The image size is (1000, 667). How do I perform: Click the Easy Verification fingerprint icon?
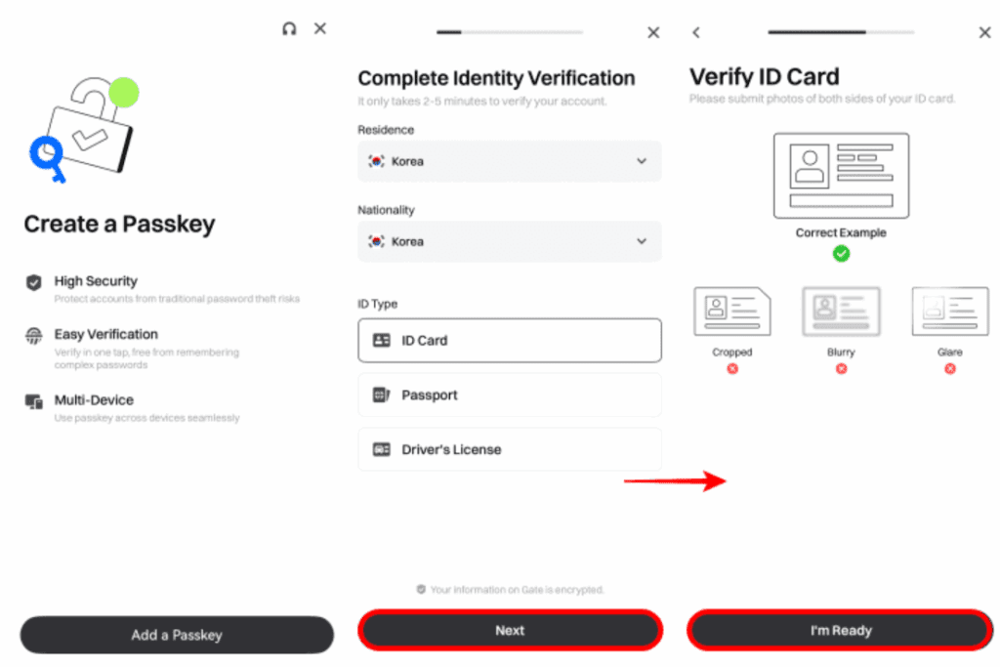coord(34,335)
